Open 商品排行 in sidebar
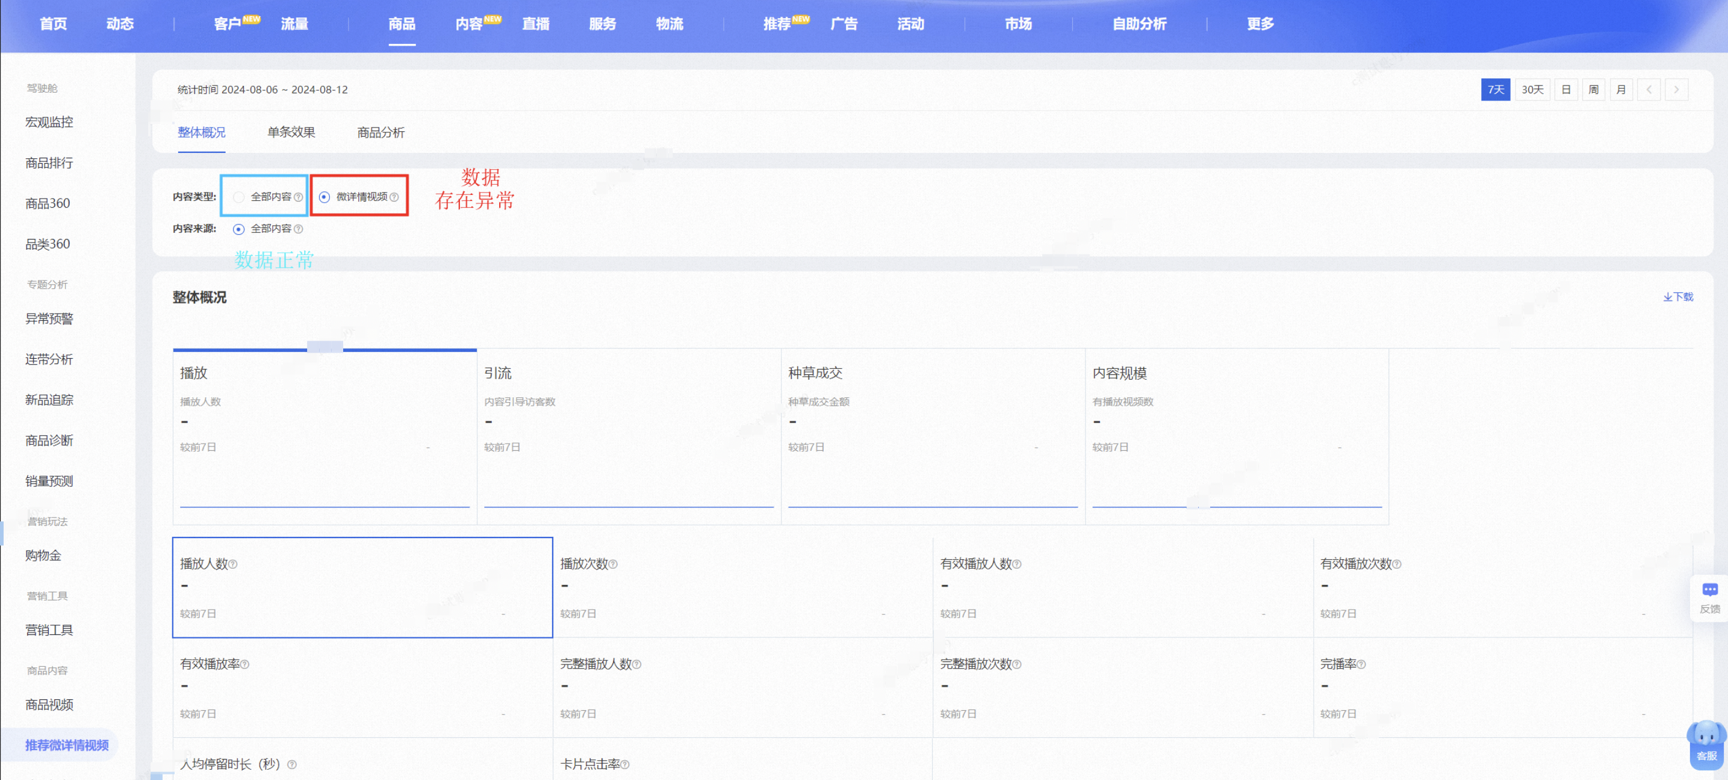Viewport: 1728px width, 780px height. 49,163
